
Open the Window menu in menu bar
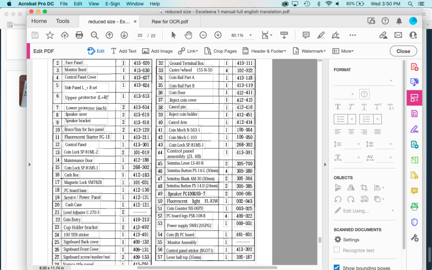point(135,4)
